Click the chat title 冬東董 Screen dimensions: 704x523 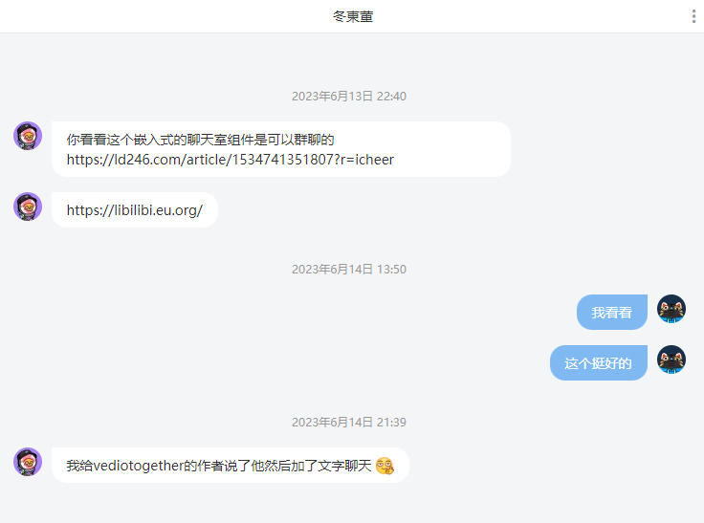point(353,16)
